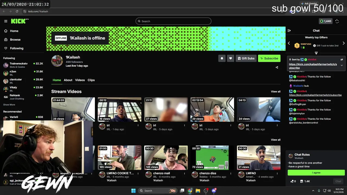Open the 04:13 stream video thumbnail

pyautogui.click(x=259, y=109)
